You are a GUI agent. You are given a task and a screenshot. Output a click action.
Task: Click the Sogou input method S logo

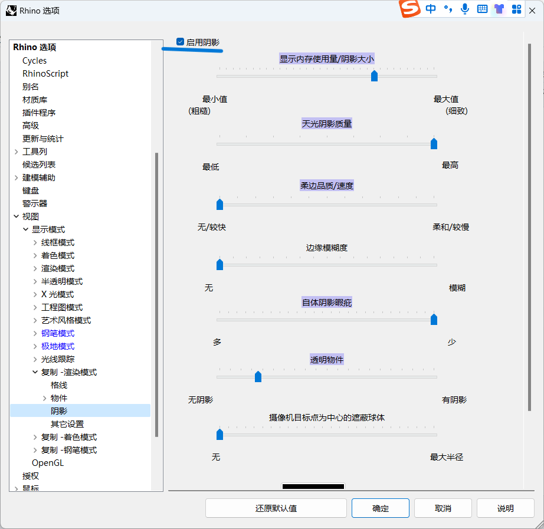point(409,8)
